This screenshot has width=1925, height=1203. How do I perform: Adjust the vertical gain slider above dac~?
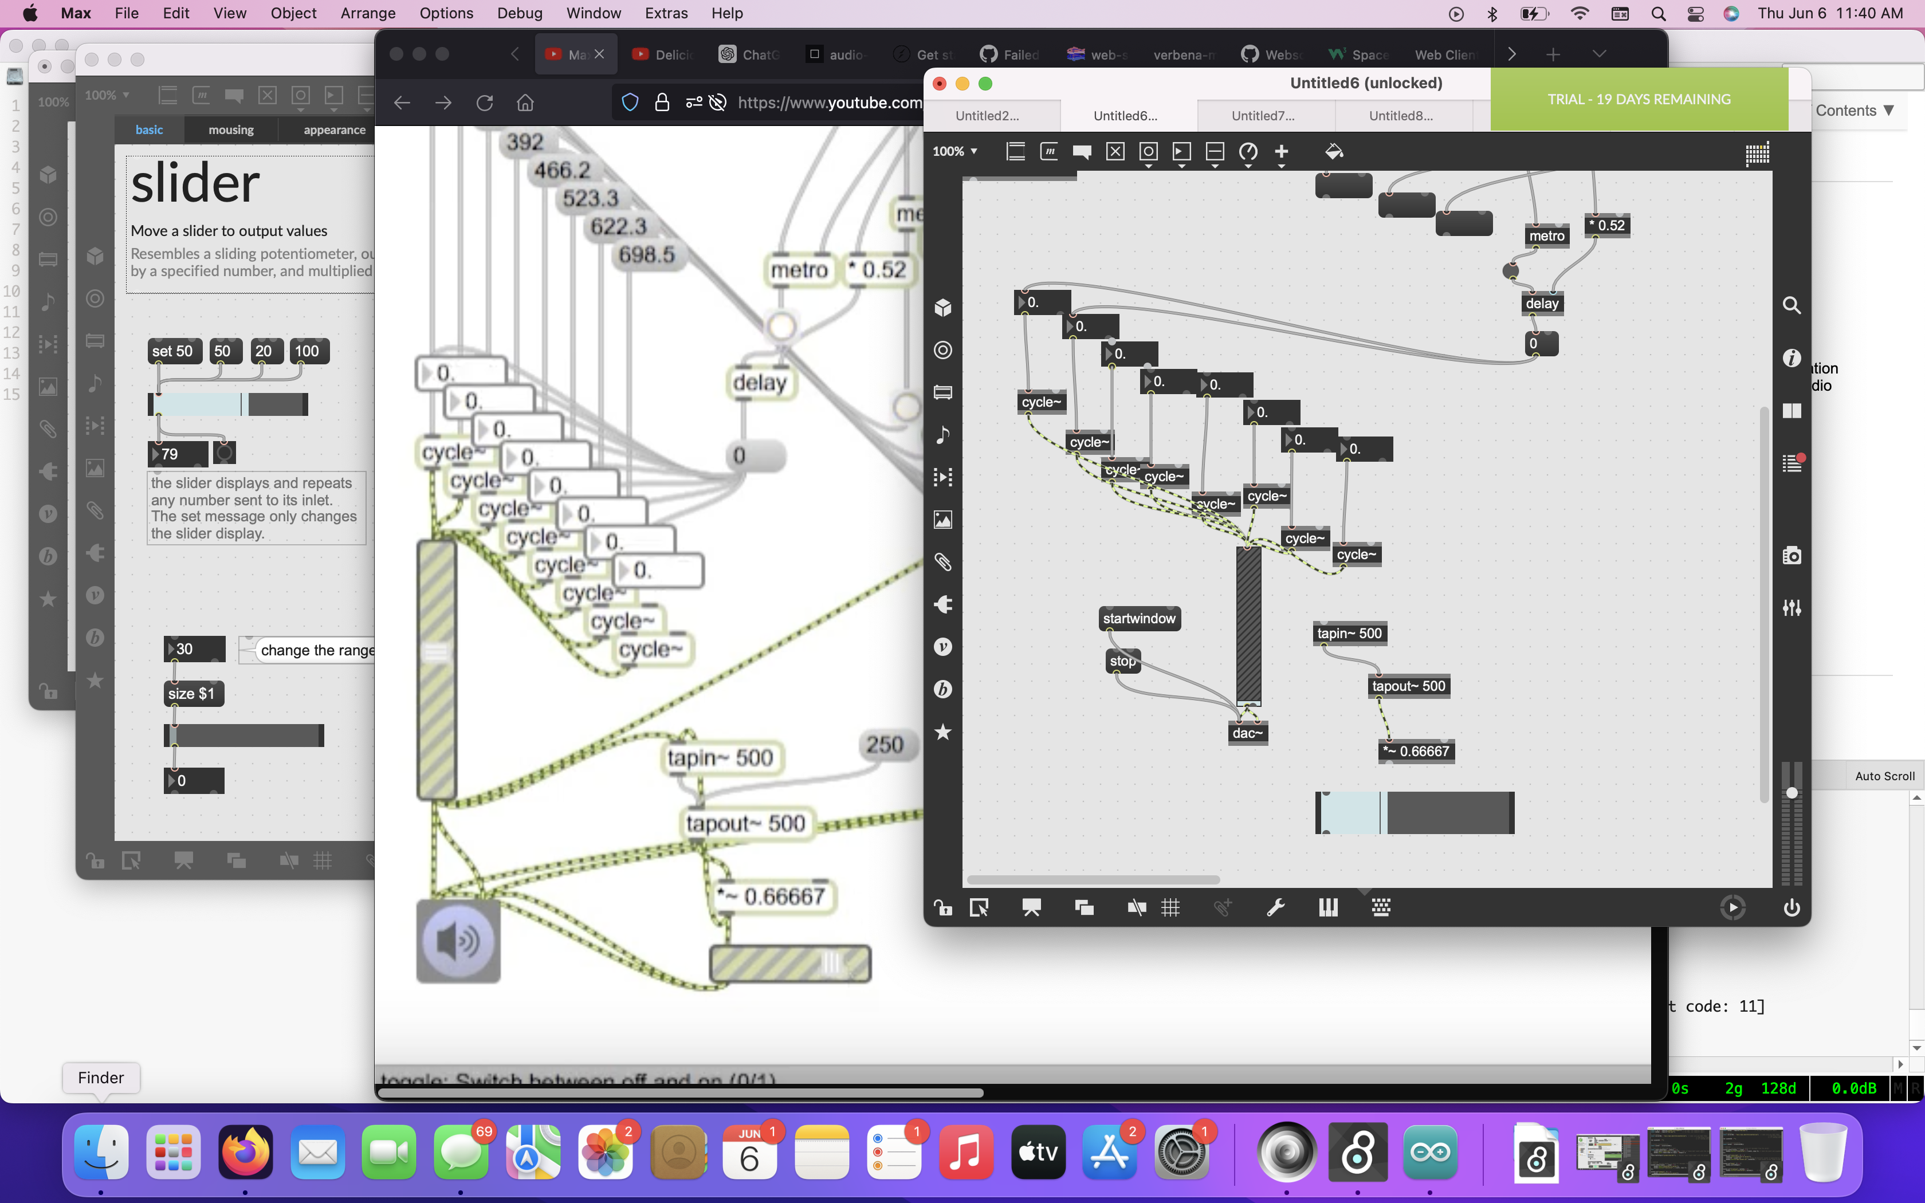pyautogui.click(x=1248, y=626)
